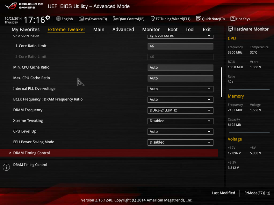Click the 1-Core Ratio Limit input field

[180, 46]
